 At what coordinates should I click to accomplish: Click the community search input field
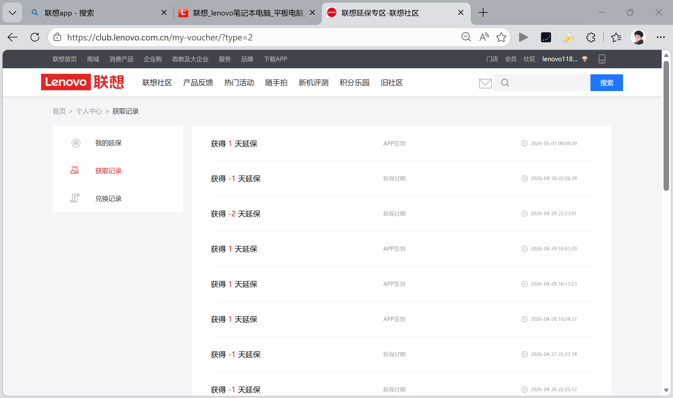click(541, 83)
